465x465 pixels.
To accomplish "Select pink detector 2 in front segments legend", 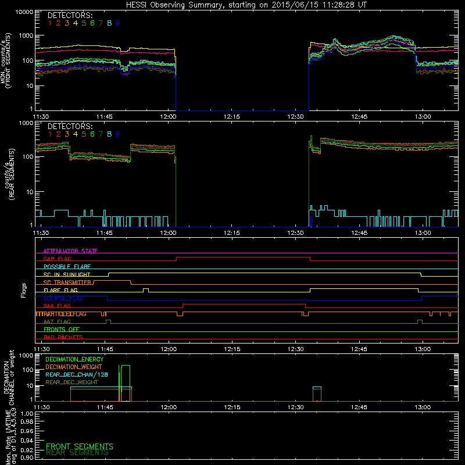I will [x=59, y=23].
